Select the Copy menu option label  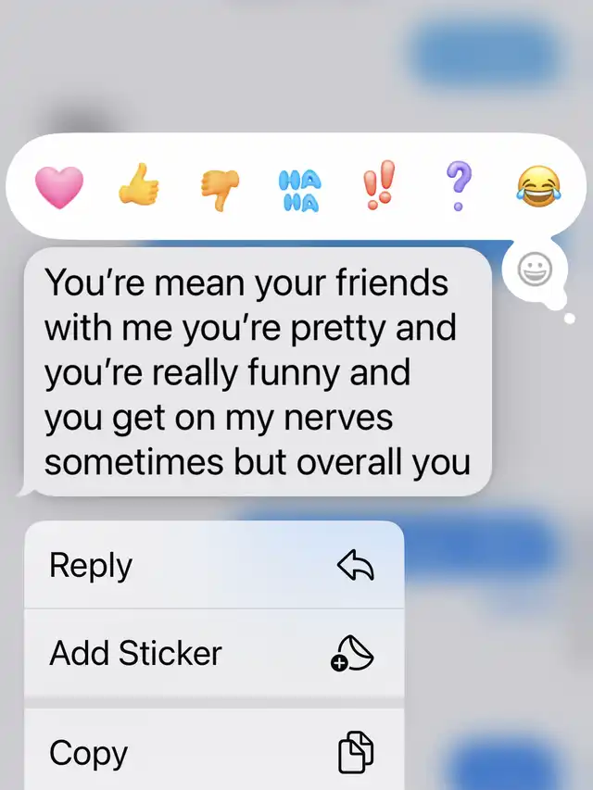88,753
